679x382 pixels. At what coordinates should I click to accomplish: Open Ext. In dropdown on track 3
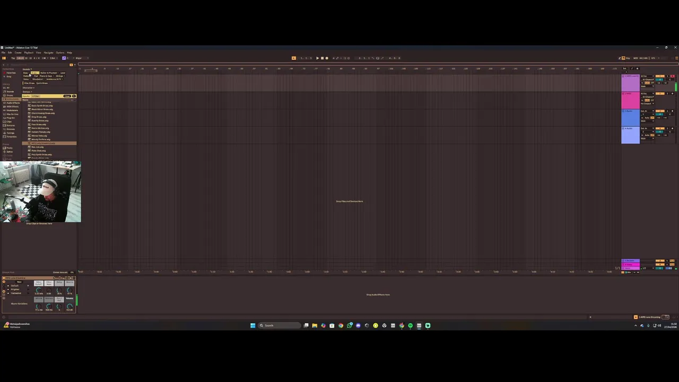click(647, 111)
